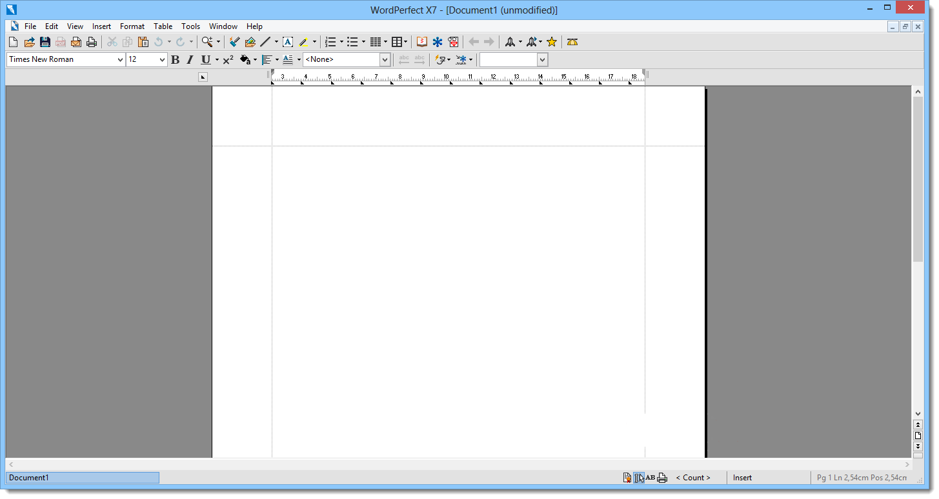Image resolution: width=939 pixels, height=499 pixels.
Task: Apply the yellow highlighter
Action: [304, 42]
